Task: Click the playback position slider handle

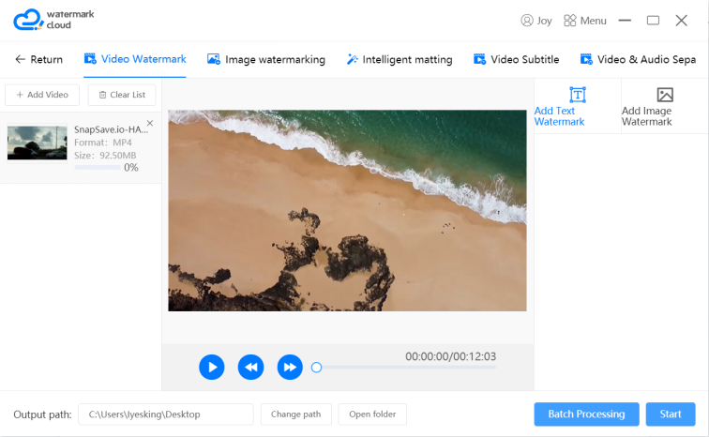Action: click(317, 368)
